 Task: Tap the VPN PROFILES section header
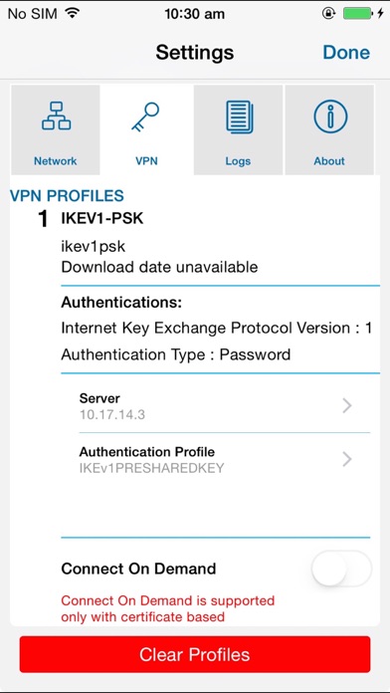click(x=67, y=195)
